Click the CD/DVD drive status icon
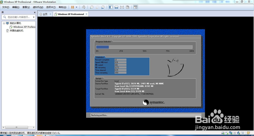 [227, 133]
